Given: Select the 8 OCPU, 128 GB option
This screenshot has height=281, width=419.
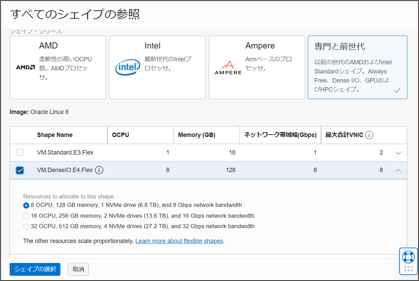Looking at the screenshot, I should tap(26, 206).
